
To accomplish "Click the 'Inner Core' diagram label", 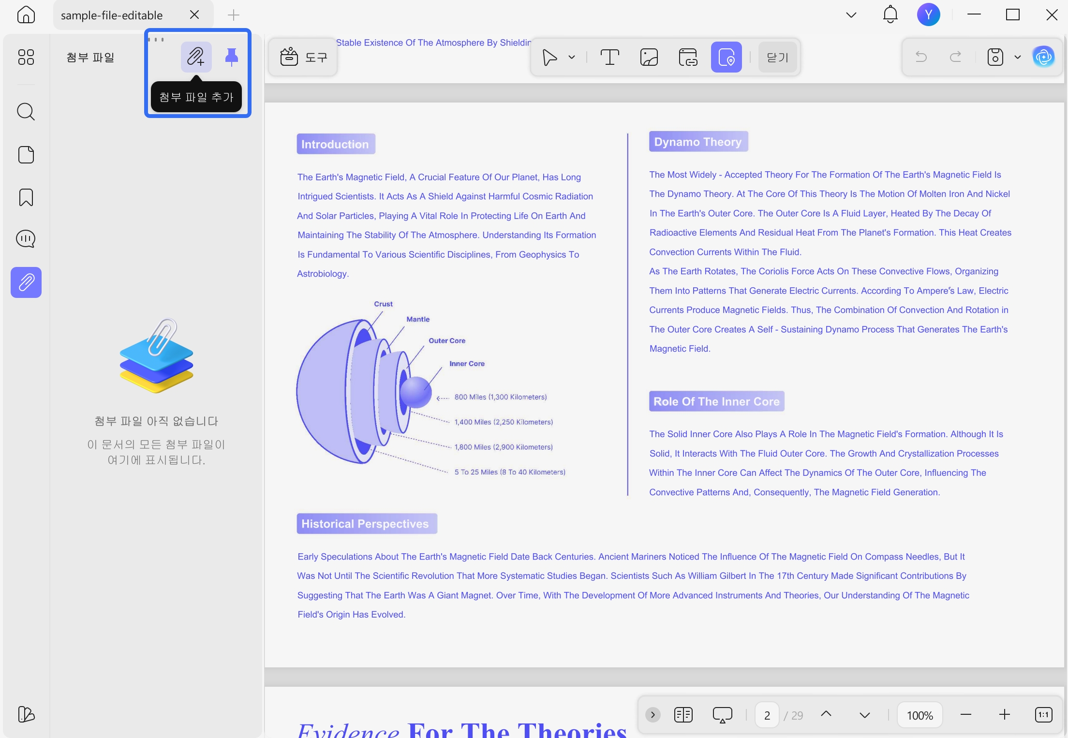I will (467, 364).
